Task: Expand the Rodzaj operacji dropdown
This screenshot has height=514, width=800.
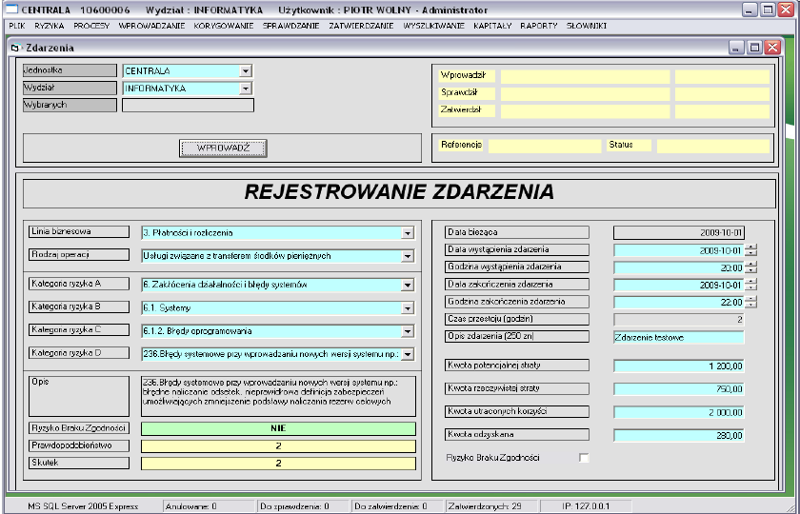Action: [408, 256]
